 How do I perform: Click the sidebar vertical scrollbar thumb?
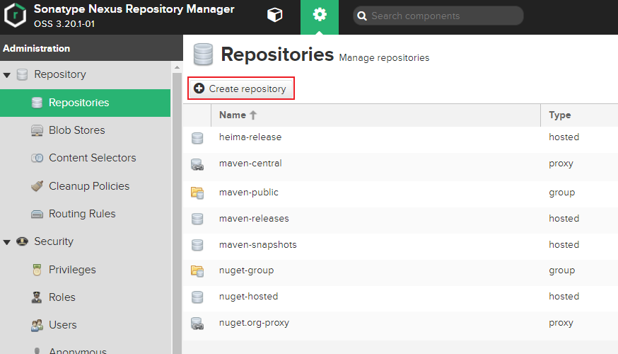click(177, 213)
